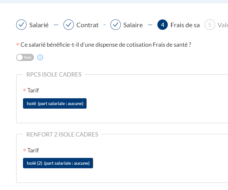Click the checkmark icon beside Salarié

click(21, 25)
